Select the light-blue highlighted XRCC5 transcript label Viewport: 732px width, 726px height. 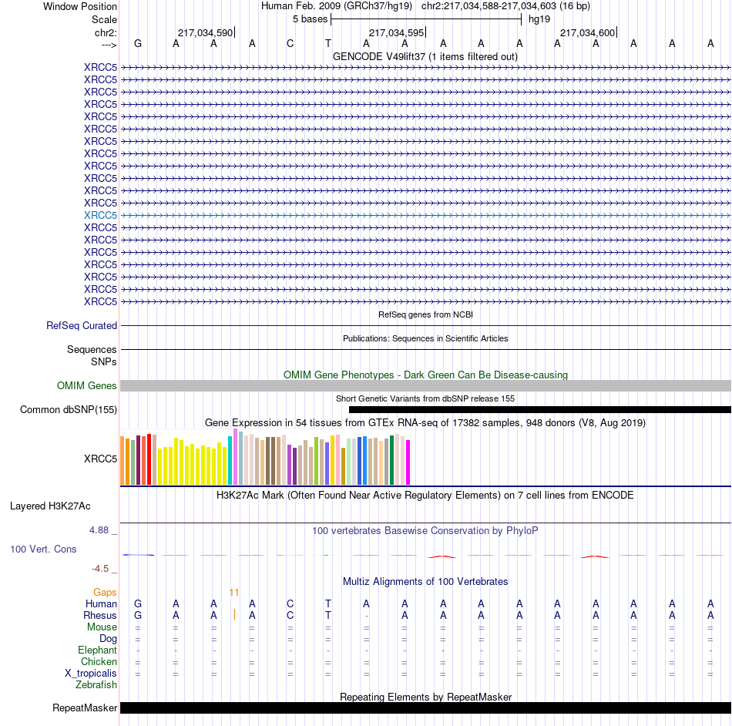tap(100, 215)
